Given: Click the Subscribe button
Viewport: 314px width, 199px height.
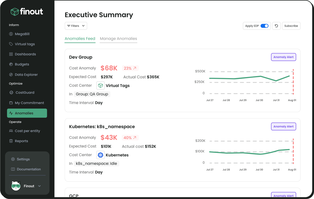Looking at the screenshot, I should click(291, 26).
